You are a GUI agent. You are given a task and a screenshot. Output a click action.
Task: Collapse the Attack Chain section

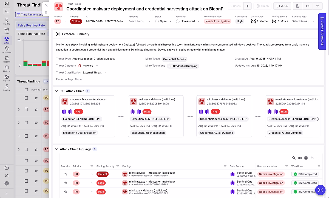coord(57,91)
